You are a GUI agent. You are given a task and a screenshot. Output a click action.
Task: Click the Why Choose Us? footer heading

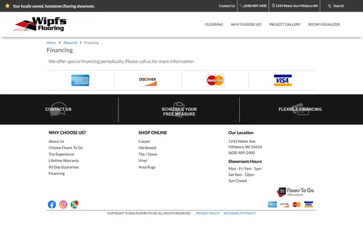(67, 133)
